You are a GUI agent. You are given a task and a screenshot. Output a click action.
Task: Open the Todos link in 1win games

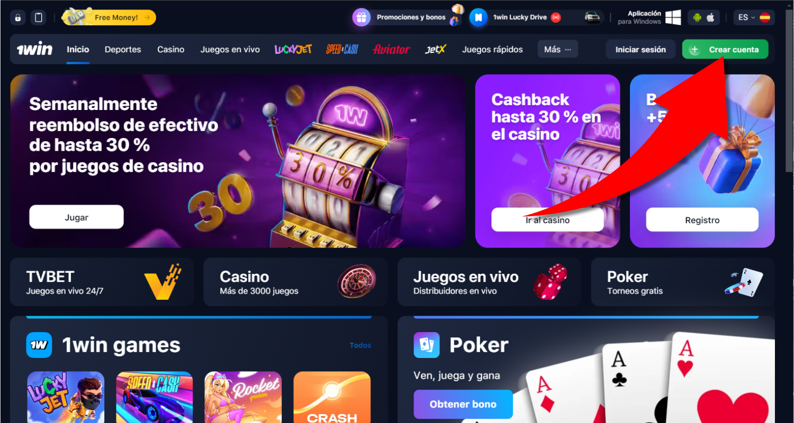click(x=360, y=345)
